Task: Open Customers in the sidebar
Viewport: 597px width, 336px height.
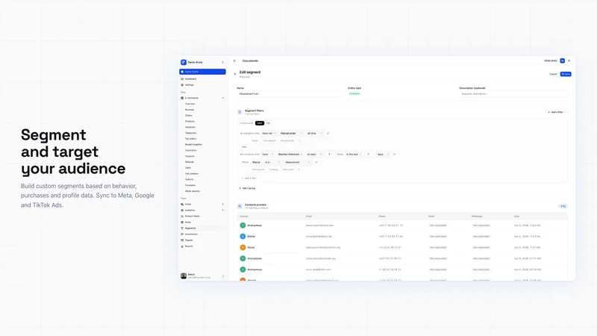Action: click(191, 151)
